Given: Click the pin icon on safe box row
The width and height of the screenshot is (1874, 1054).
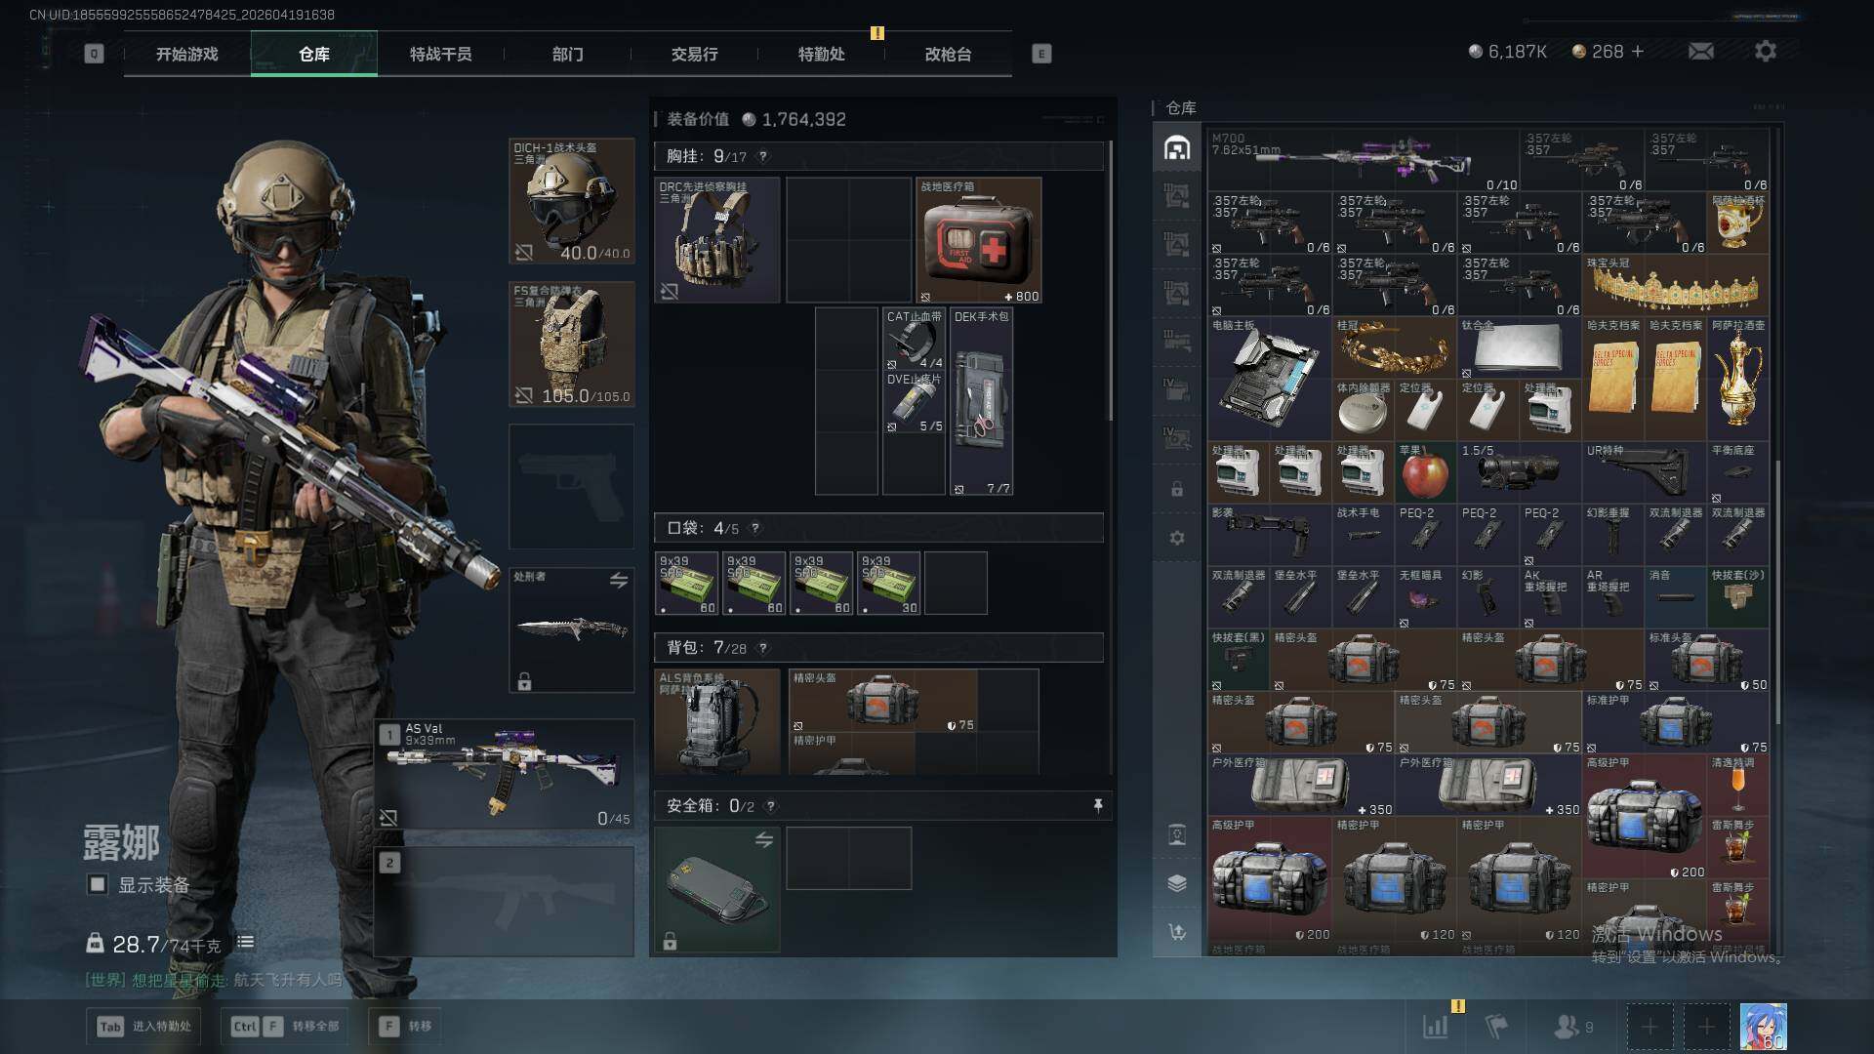Looking at the screenshot, I should [x=1098, y=805].
